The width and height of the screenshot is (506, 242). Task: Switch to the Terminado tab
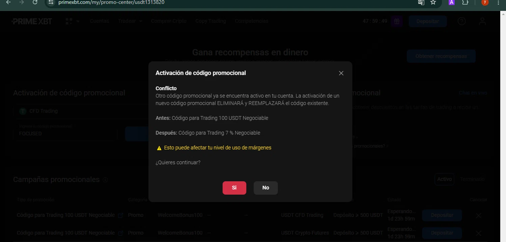[472, 179]
